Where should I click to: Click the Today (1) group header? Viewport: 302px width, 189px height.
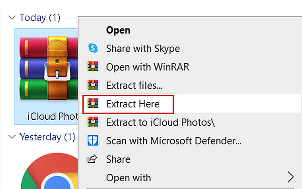pyautogui.click(x=40, y=18)
